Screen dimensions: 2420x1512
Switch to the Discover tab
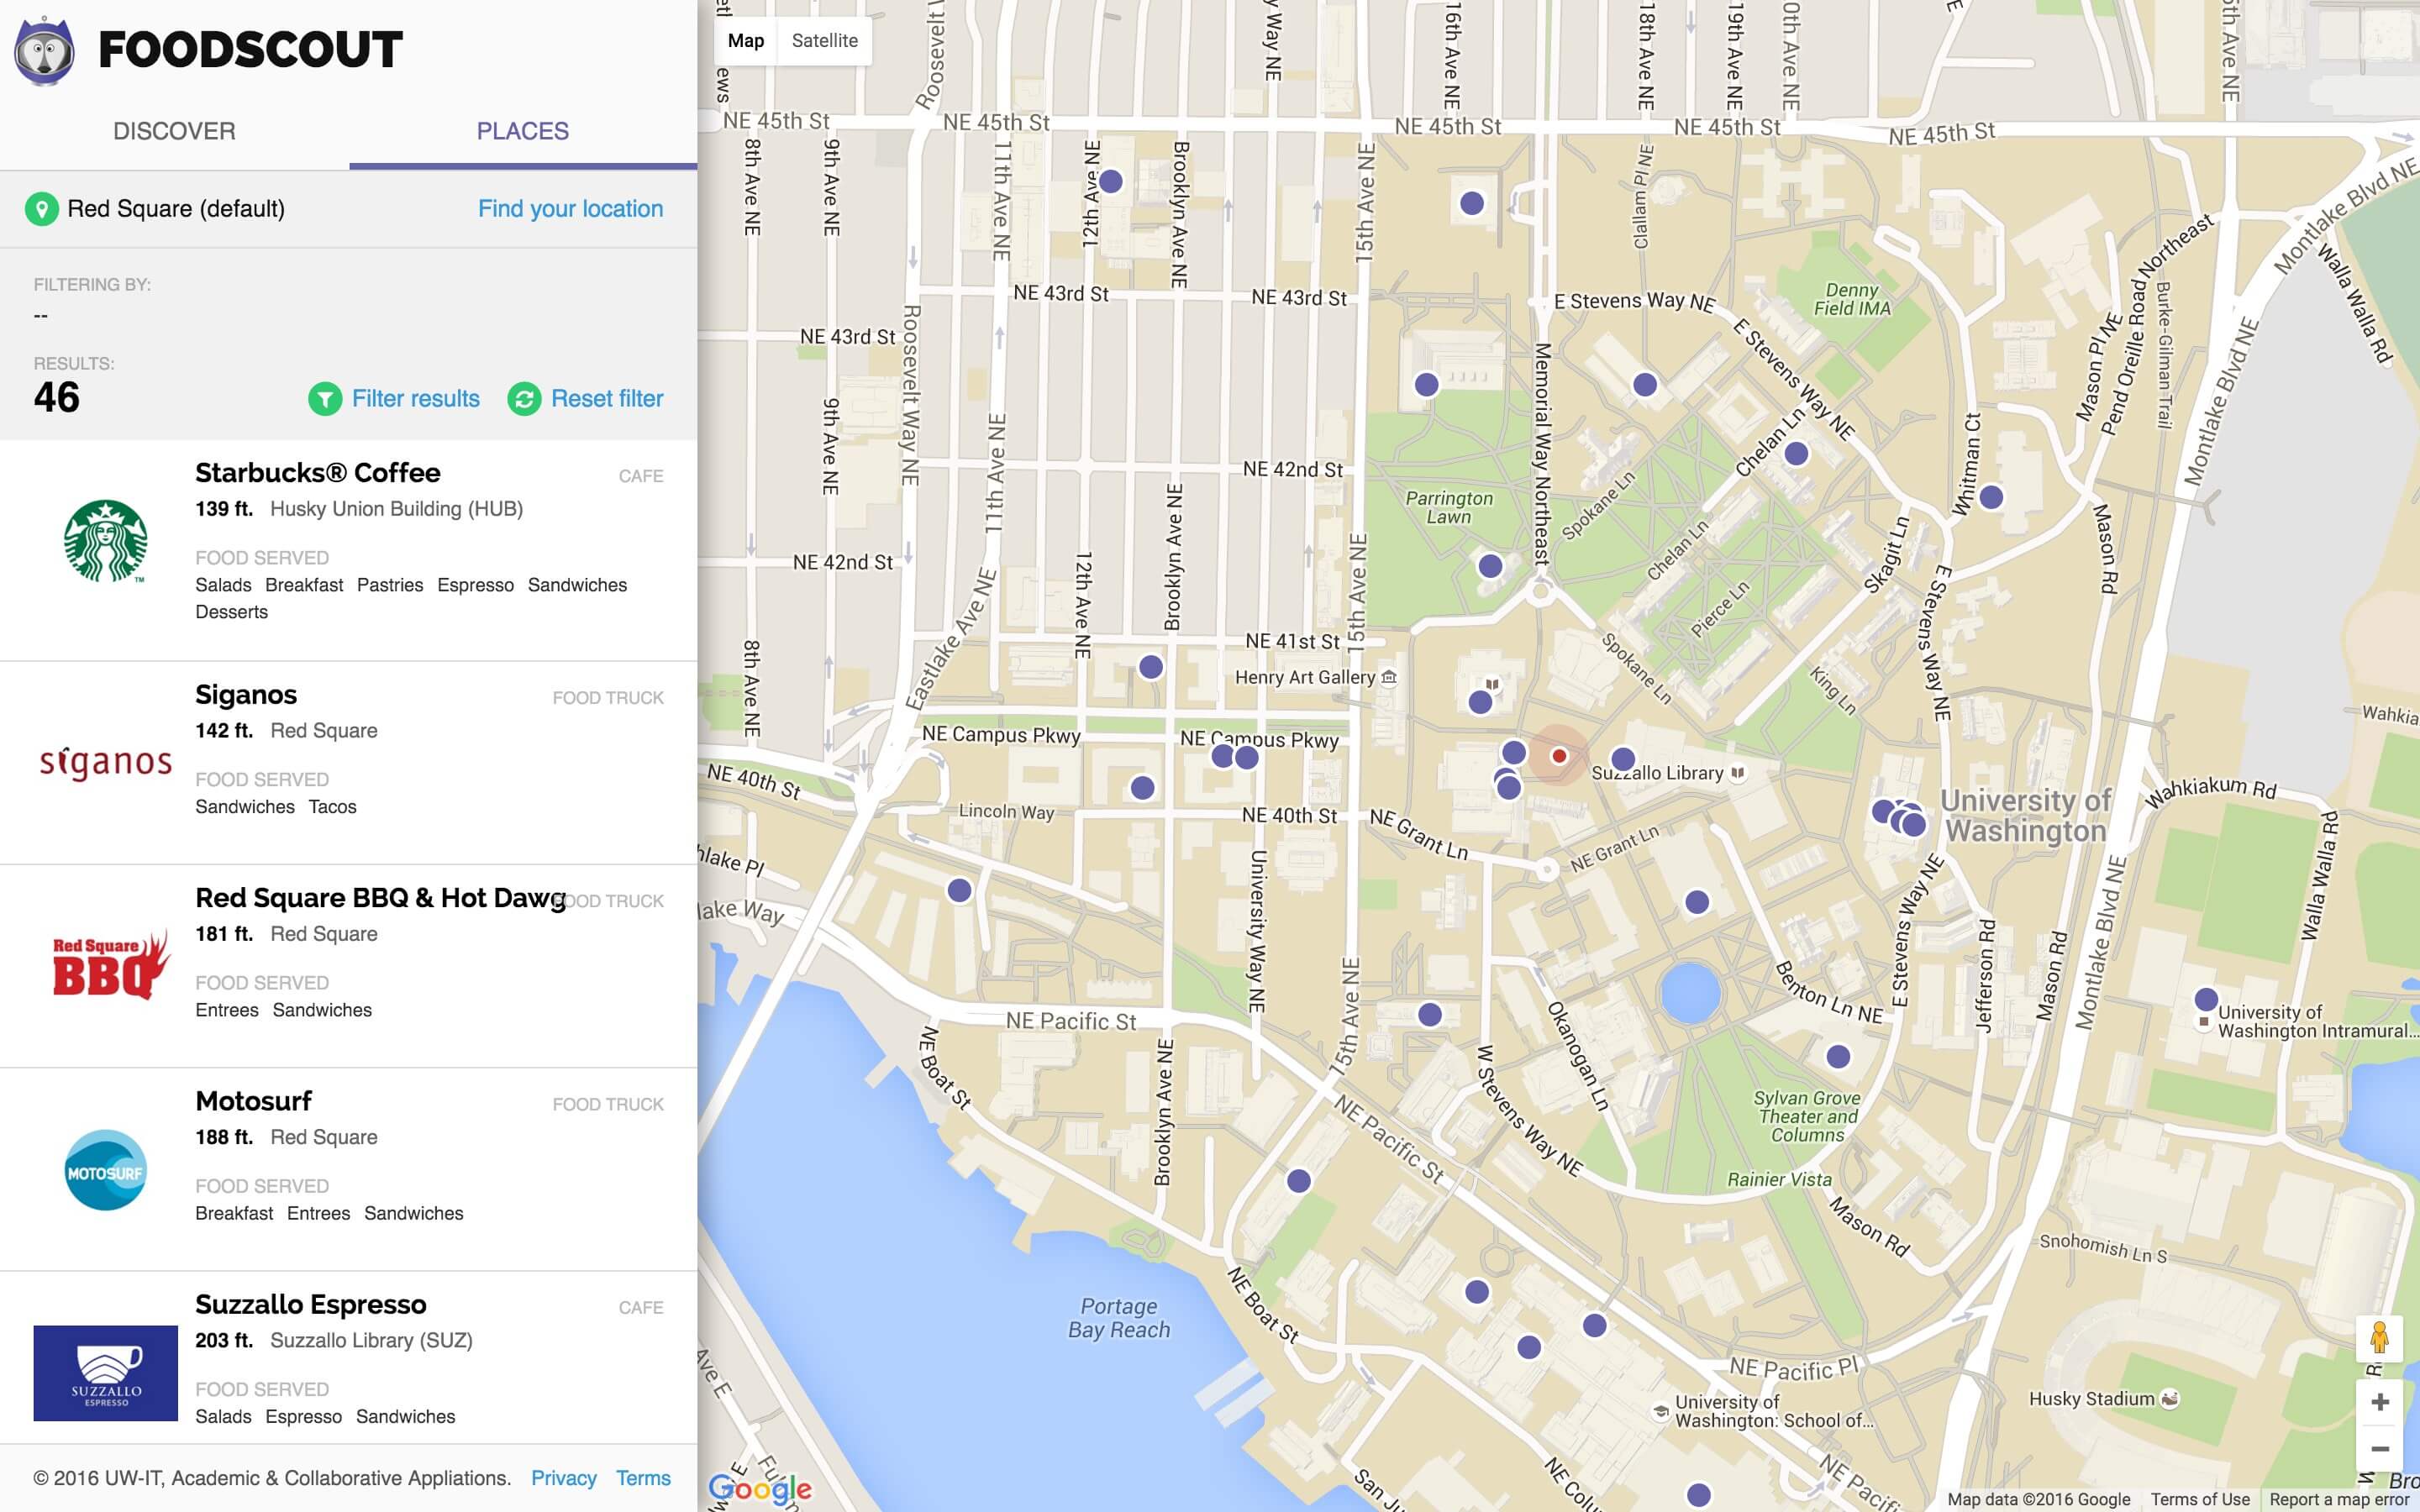tap(174, 131)
